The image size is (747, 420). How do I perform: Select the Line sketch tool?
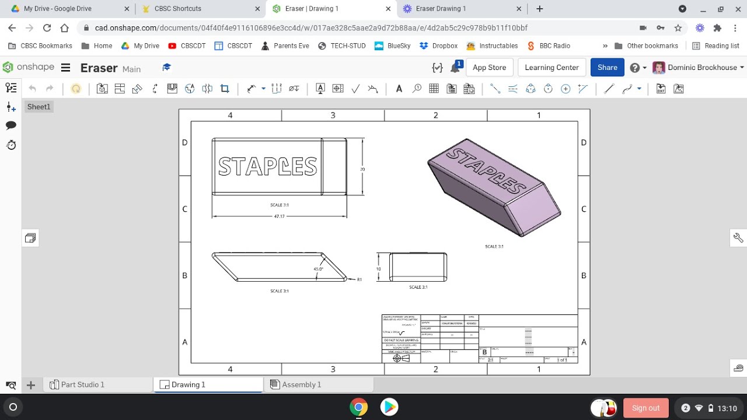pos(609,89)
